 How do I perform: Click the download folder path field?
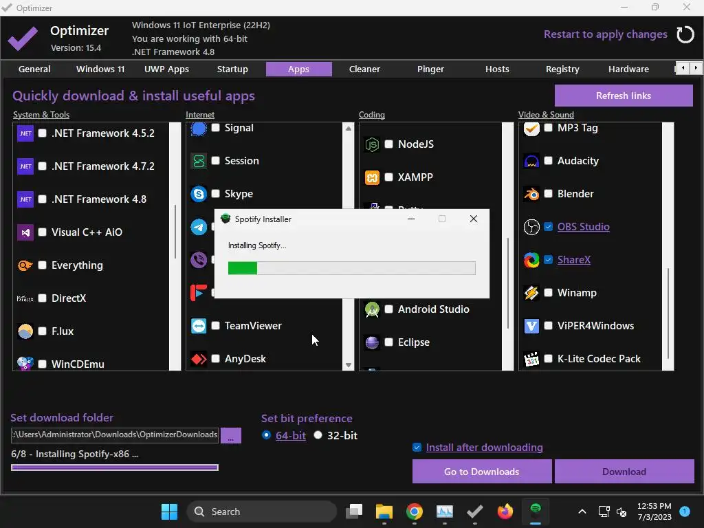115,435
